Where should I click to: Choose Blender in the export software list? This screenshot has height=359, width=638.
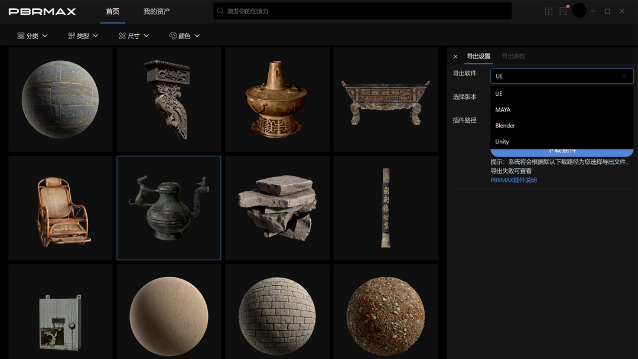coord(505,126)
